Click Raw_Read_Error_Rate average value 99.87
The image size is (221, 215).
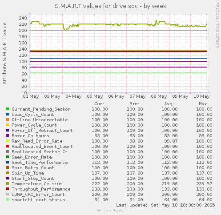point(171,141)
